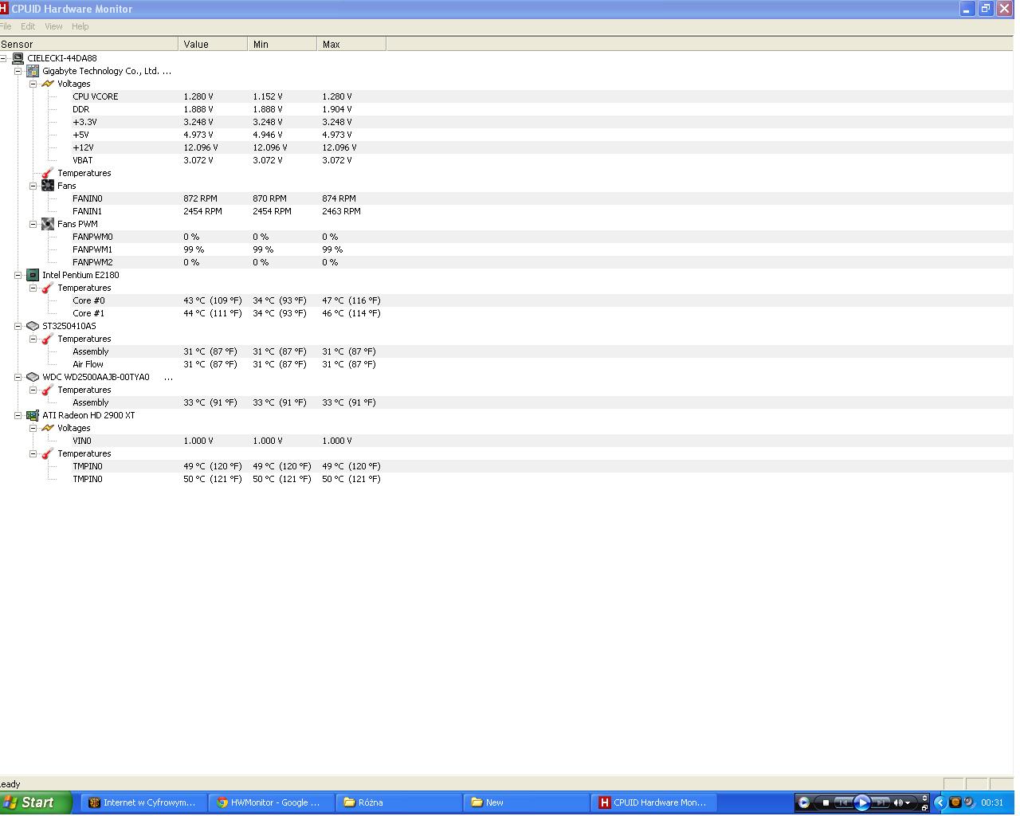This screenshot has width=1020, height=816.
Task: Click the system clock showing 00:31
Action: pyautogui.click(x=992, y=802)
